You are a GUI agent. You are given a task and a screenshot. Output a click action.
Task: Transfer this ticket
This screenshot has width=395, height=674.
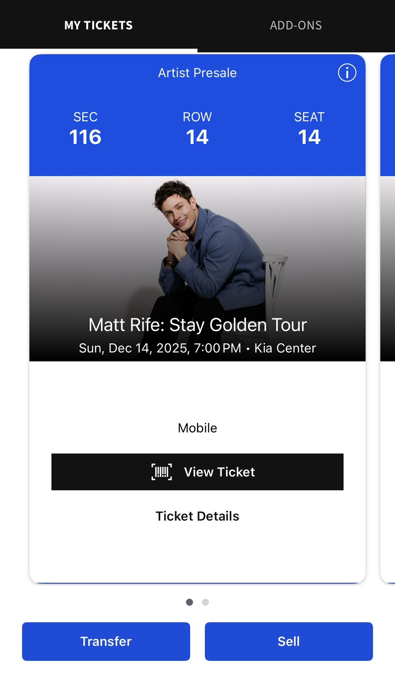106,641
